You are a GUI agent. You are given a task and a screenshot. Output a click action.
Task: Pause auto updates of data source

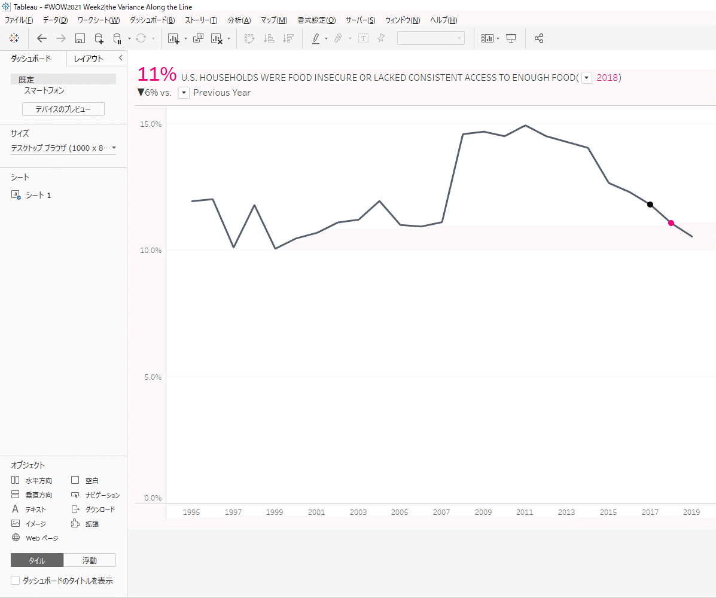click(x=117, y=38)
